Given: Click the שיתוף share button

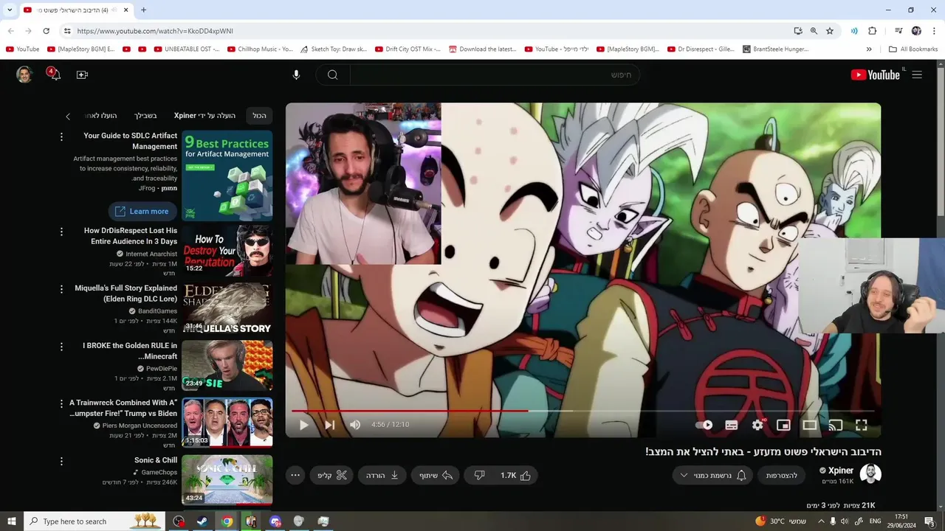Looking at the screenshot, I should tap(436, 476).
